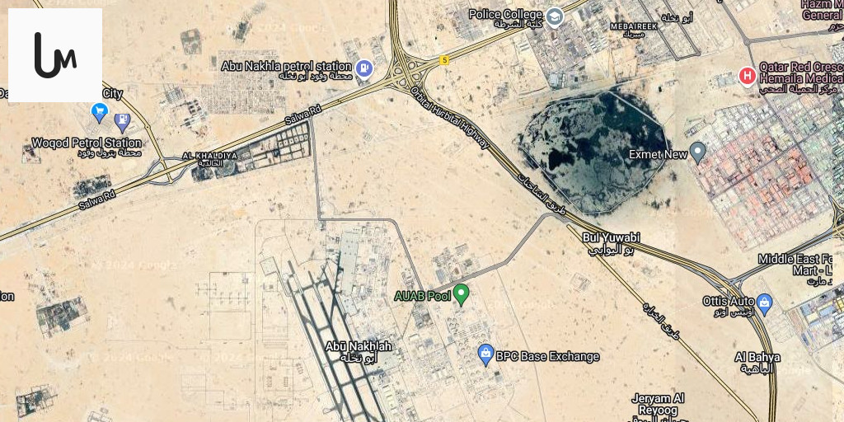
Task: Select the Al Khaldiya area label
Action: (210, 159)
